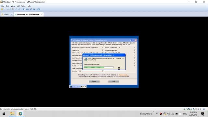This screenshot has width=208, height=117.
Task: Click the rightmost icon on VMware status bar
Action: click(204, 109)
